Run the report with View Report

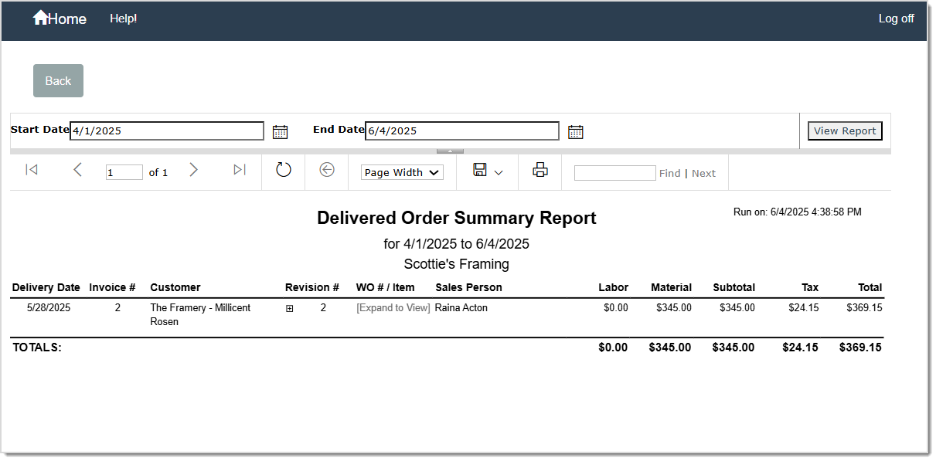click(x=844, y=131)
